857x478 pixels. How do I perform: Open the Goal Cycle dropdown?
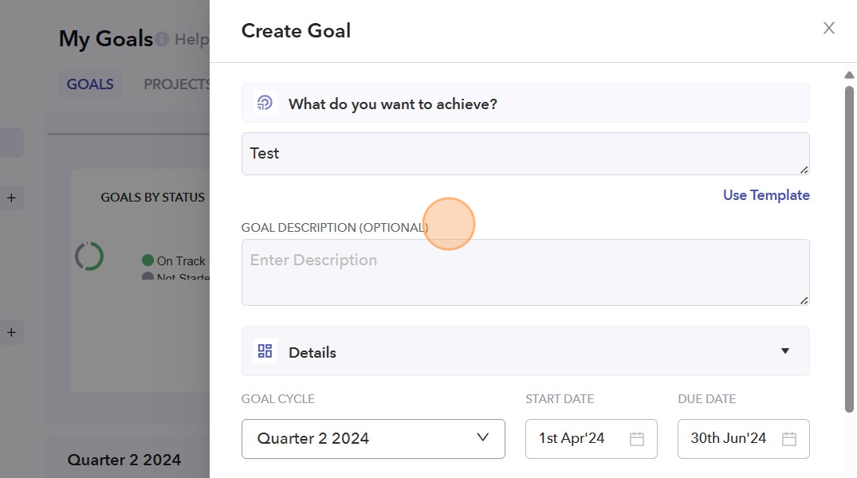(373, 439)
